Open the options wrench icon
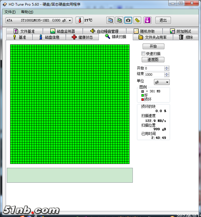Viewport: 201px width, 217px height. click(x=137, y=20)
